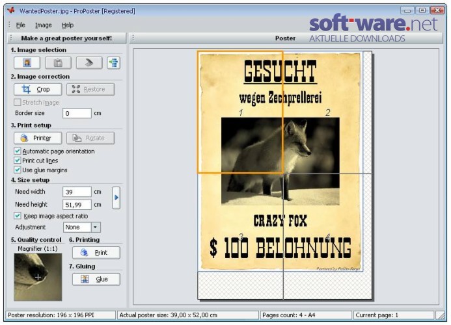The height and width of the screenshot is (325, 451).
Task: Click the ProPoster app icon in title bar
Action: (11, 10)
